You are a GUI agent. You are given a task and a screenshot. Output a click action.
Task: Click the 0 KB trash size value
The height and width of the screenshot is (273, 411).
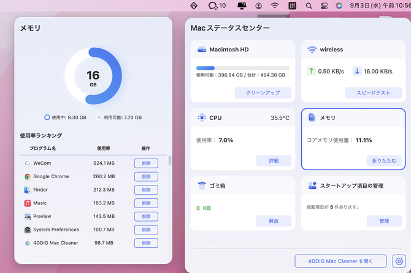point(204,208)
